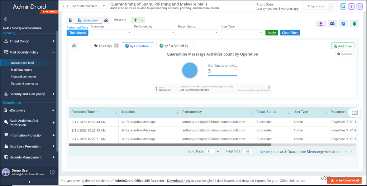Image resolution: width=367 pixels, height=186 pixels.
Task: Open the Performed by filter dropdown
Action: pos(155,32)
